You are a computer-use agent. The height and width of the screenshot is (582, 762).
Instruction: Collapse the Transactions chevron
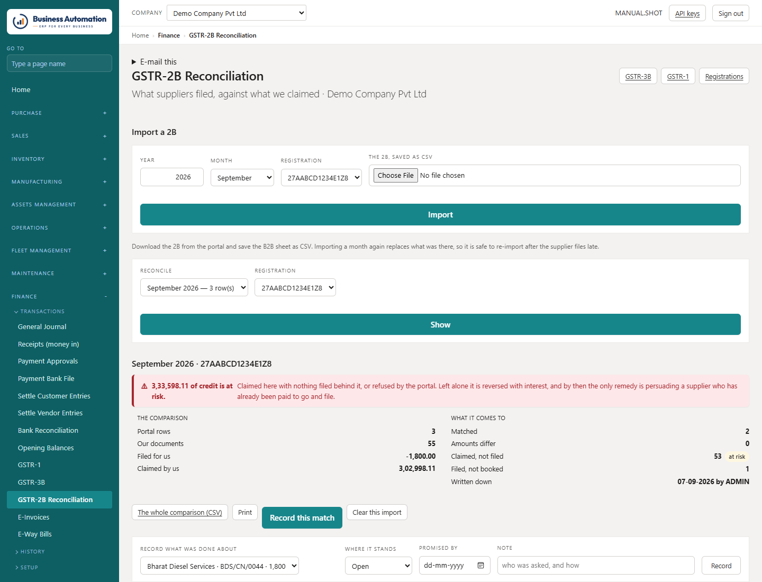[x=16, y=312]
